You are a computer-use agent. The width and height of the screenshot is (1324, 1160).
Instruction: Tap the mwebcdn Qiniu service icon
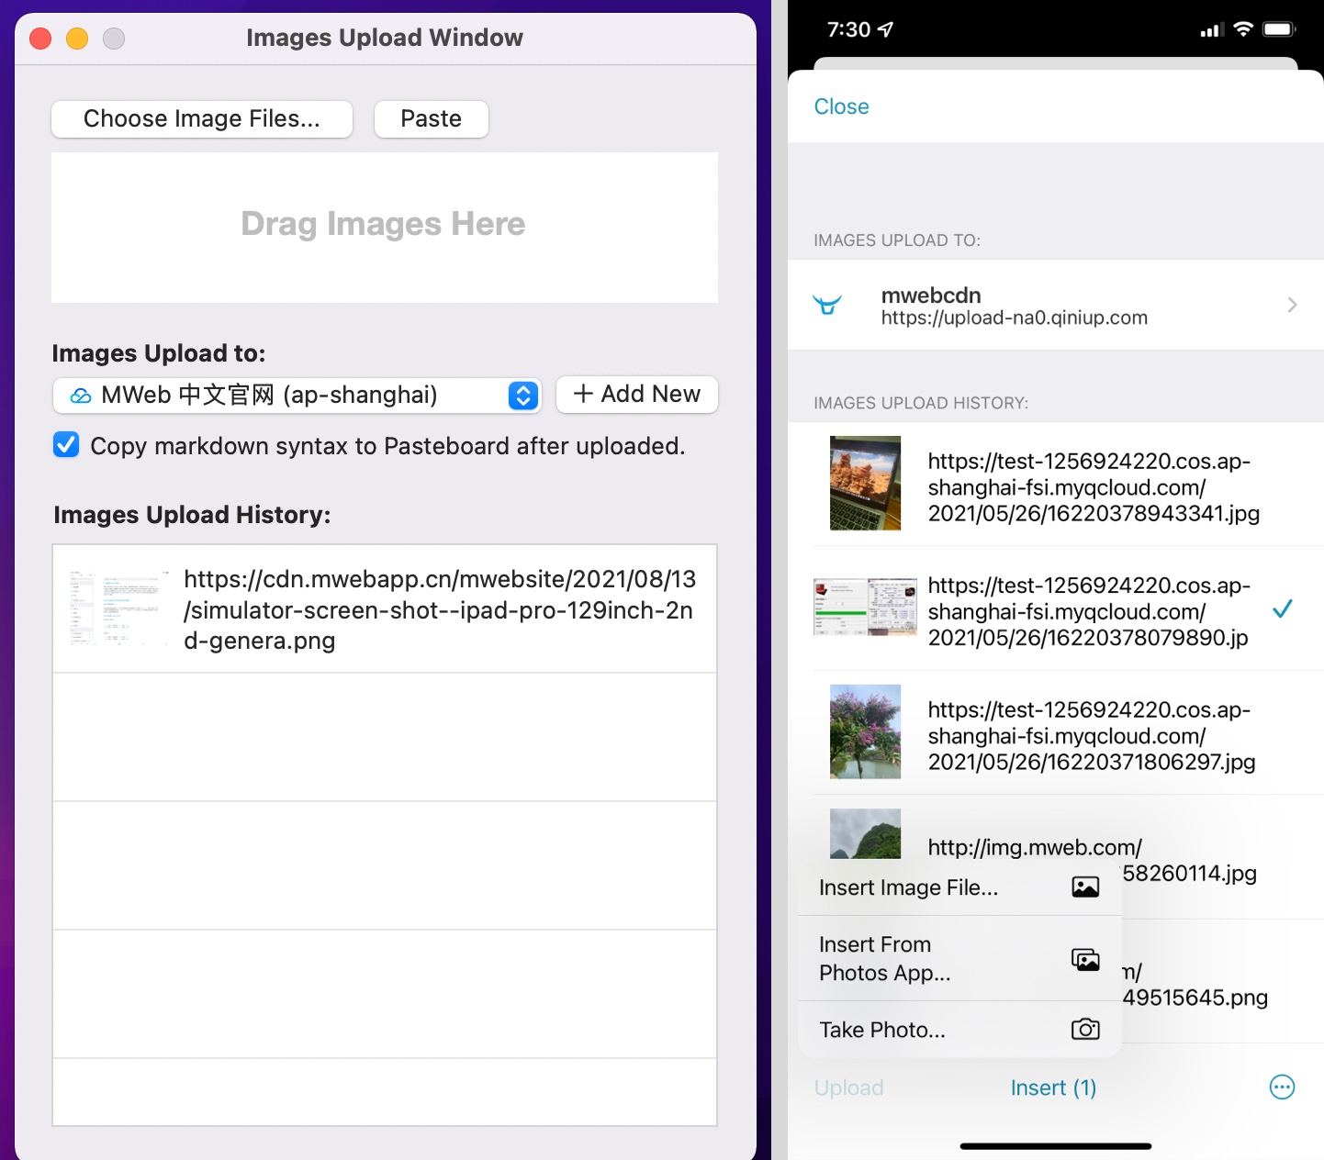[827, 305]
